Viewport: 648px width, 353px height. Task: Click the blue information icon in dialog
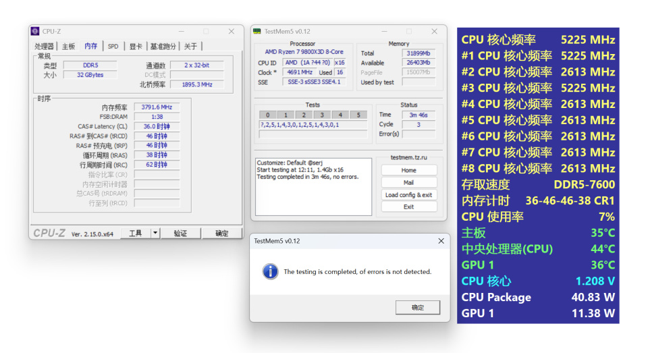pos(270,271)
